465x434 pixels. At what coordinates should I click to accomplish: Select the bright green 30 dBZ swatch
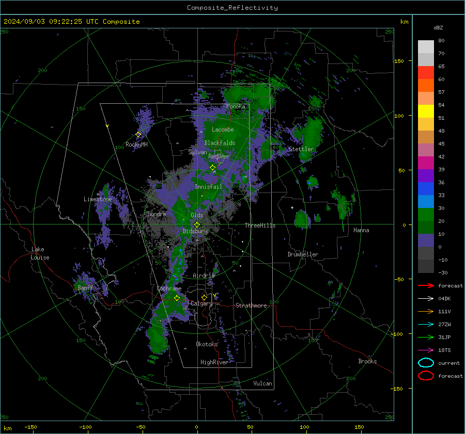[426, 214]
